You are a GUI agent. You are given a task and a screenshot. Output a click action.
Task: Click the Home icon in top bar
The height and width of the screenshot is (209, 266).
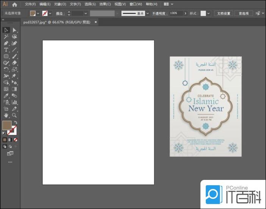pos(14,5)
